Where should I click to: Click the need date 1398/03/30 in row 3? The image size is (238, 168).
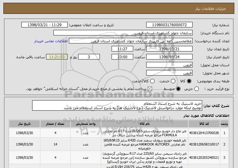click(24, 158)
